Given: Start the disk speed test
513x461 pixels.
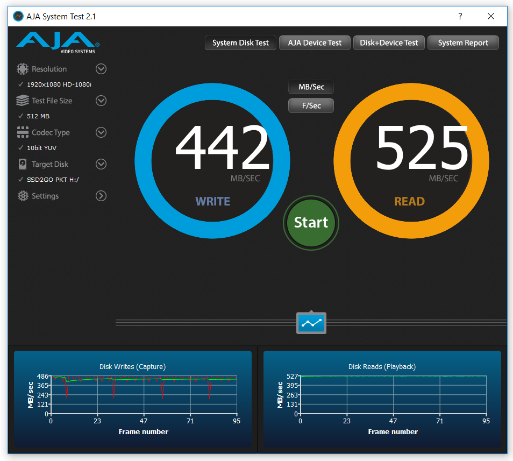Looking at the screenshot, I should coord(311,223).
